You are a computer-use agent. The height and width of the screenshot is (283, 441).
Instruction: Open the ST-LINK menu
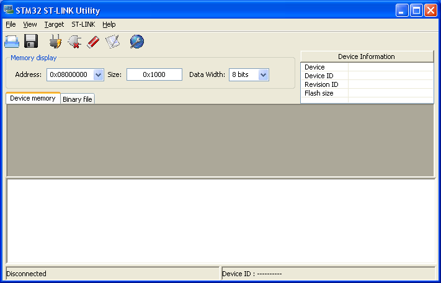(83, 24)
